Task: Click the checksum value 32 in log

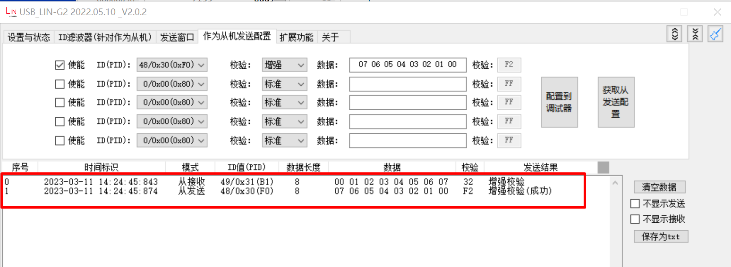Action: (468, 182)
